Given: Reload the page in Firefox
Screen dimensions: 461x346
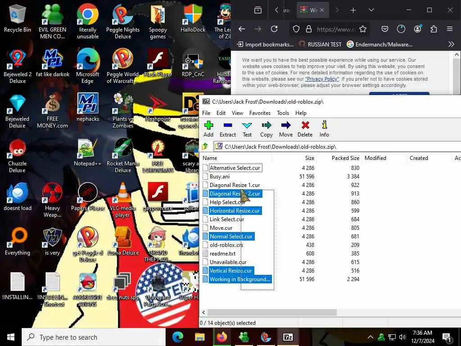Looking at the screenshot, I should coord(274,29).
